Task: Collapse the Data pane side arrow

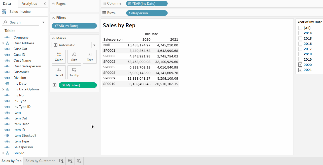Action: (x=45, y=4)
